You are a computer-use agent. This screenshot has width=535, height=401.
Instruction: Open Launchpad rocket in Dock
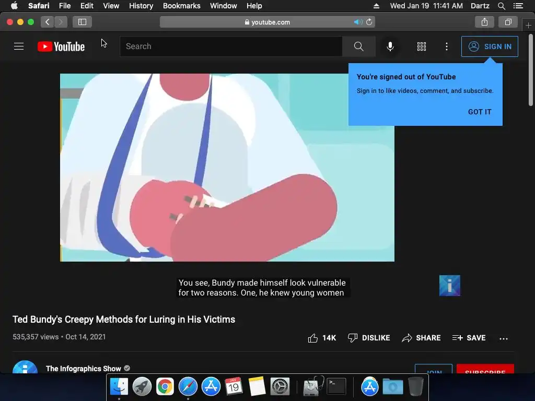(x=142, y=387)
